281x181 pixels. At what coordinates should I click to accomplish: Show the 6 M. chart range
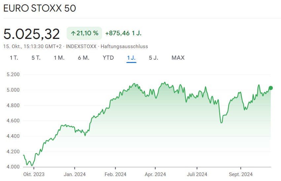pyautogui.click(x=84, y=58)
